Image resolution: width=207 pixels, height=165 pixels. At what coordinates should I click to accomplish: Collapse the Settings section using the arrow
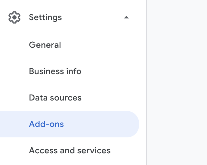point(126,17)
